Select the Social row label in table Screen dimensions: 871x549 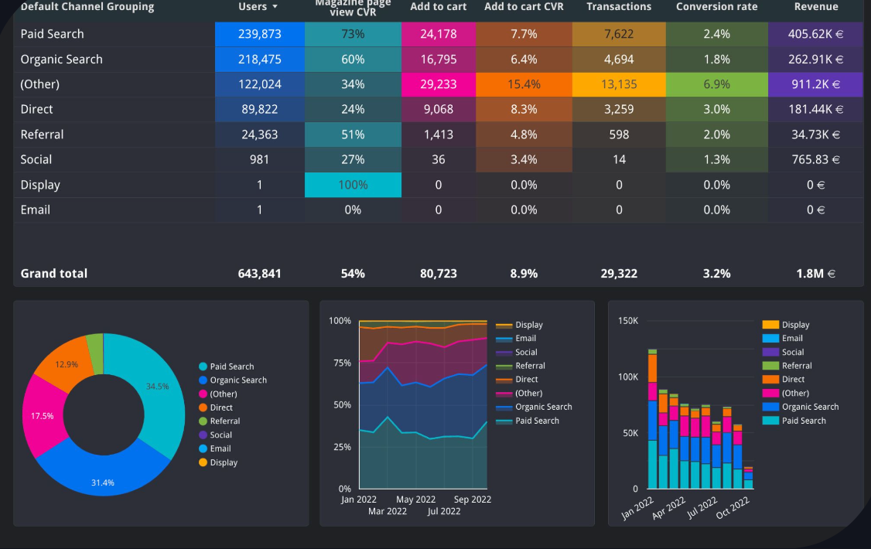[x=36, y=160]
